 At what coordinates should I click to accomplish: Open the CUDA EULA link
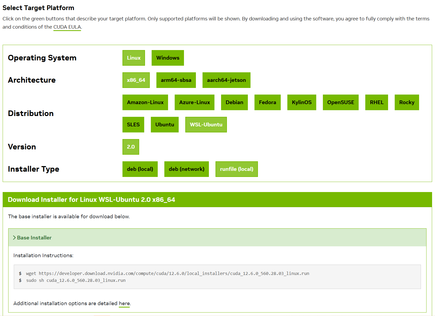click(67, 27)
